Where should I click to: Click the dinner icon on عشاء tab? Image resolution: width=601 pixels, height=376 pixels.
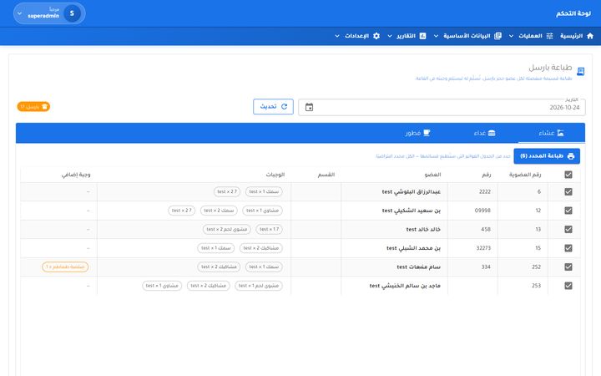coord(560,133)
